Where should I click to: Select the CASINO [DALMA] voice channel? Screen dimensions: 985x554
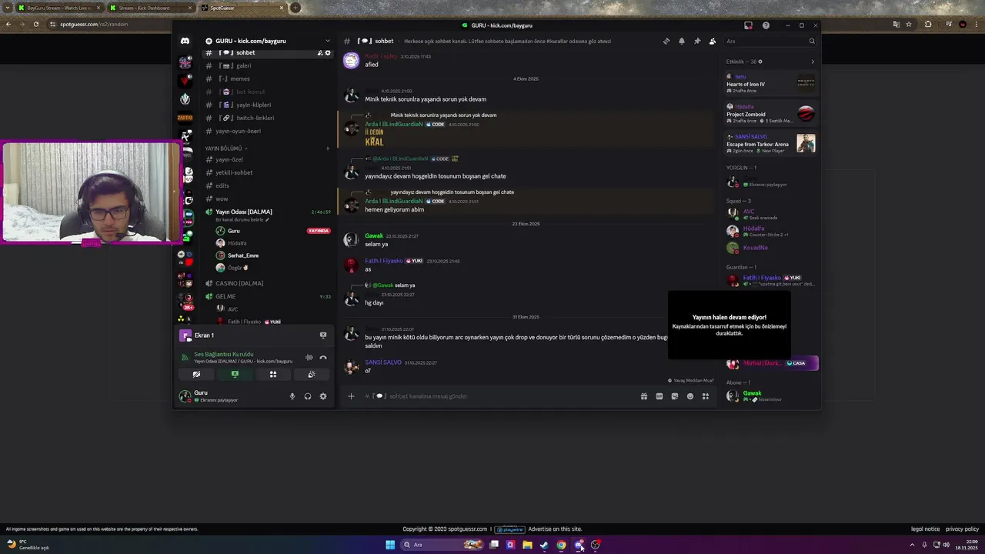(x=267, y=283)
